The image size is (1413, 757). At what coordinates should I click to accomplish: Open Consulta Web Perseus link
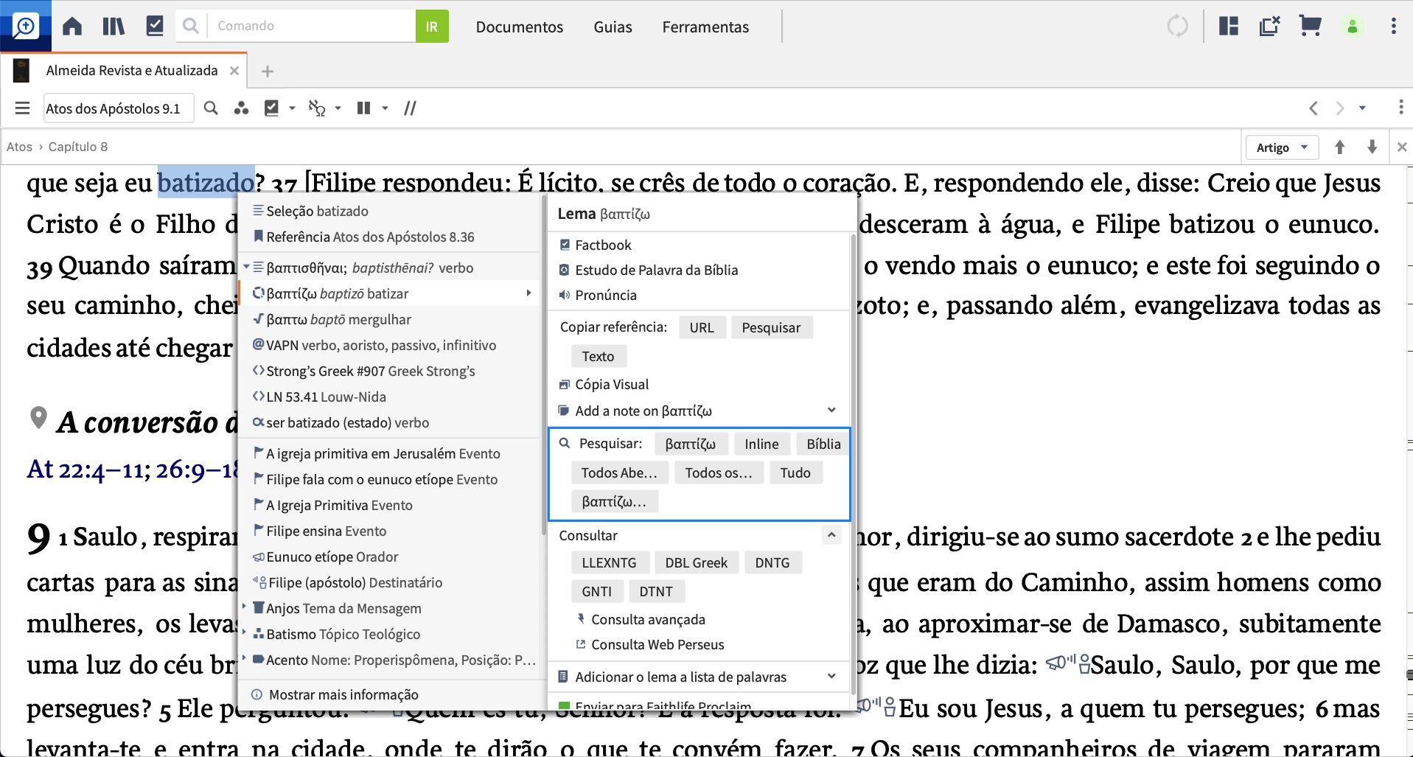(x=657, y=644)
